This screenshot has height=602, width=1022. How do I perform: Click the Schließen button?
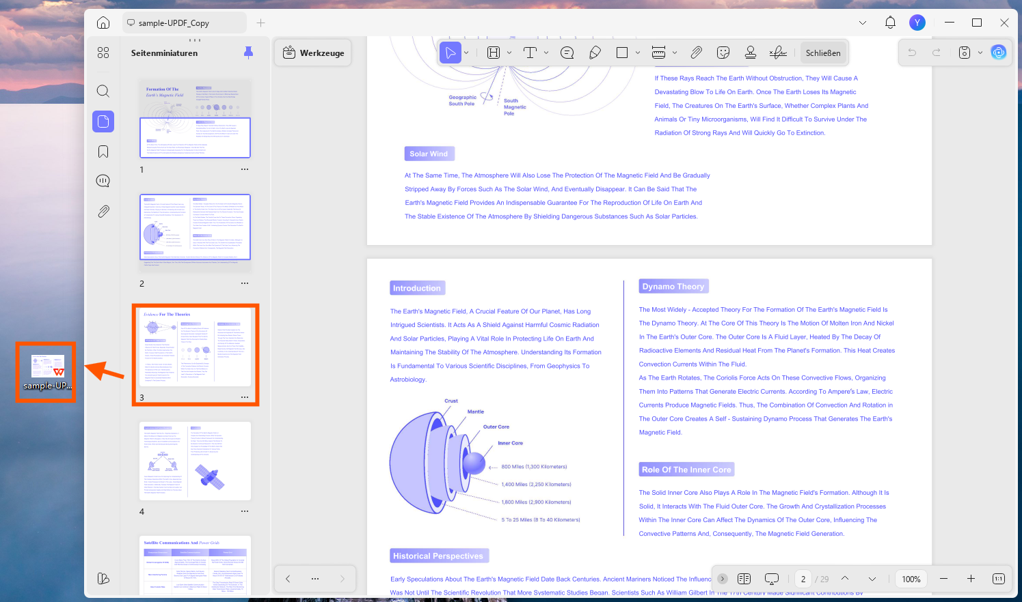(x=823, y=53)
